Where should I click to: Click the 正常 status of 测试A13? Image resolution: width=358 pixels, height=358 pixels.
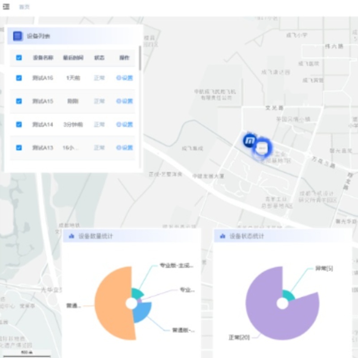[x=99, y=148]
